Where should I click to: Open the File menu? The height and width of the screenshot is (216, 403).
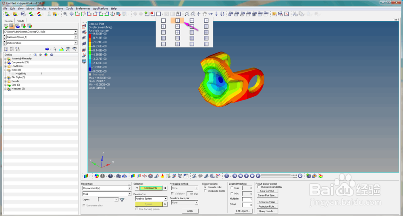tap(5, 8)
